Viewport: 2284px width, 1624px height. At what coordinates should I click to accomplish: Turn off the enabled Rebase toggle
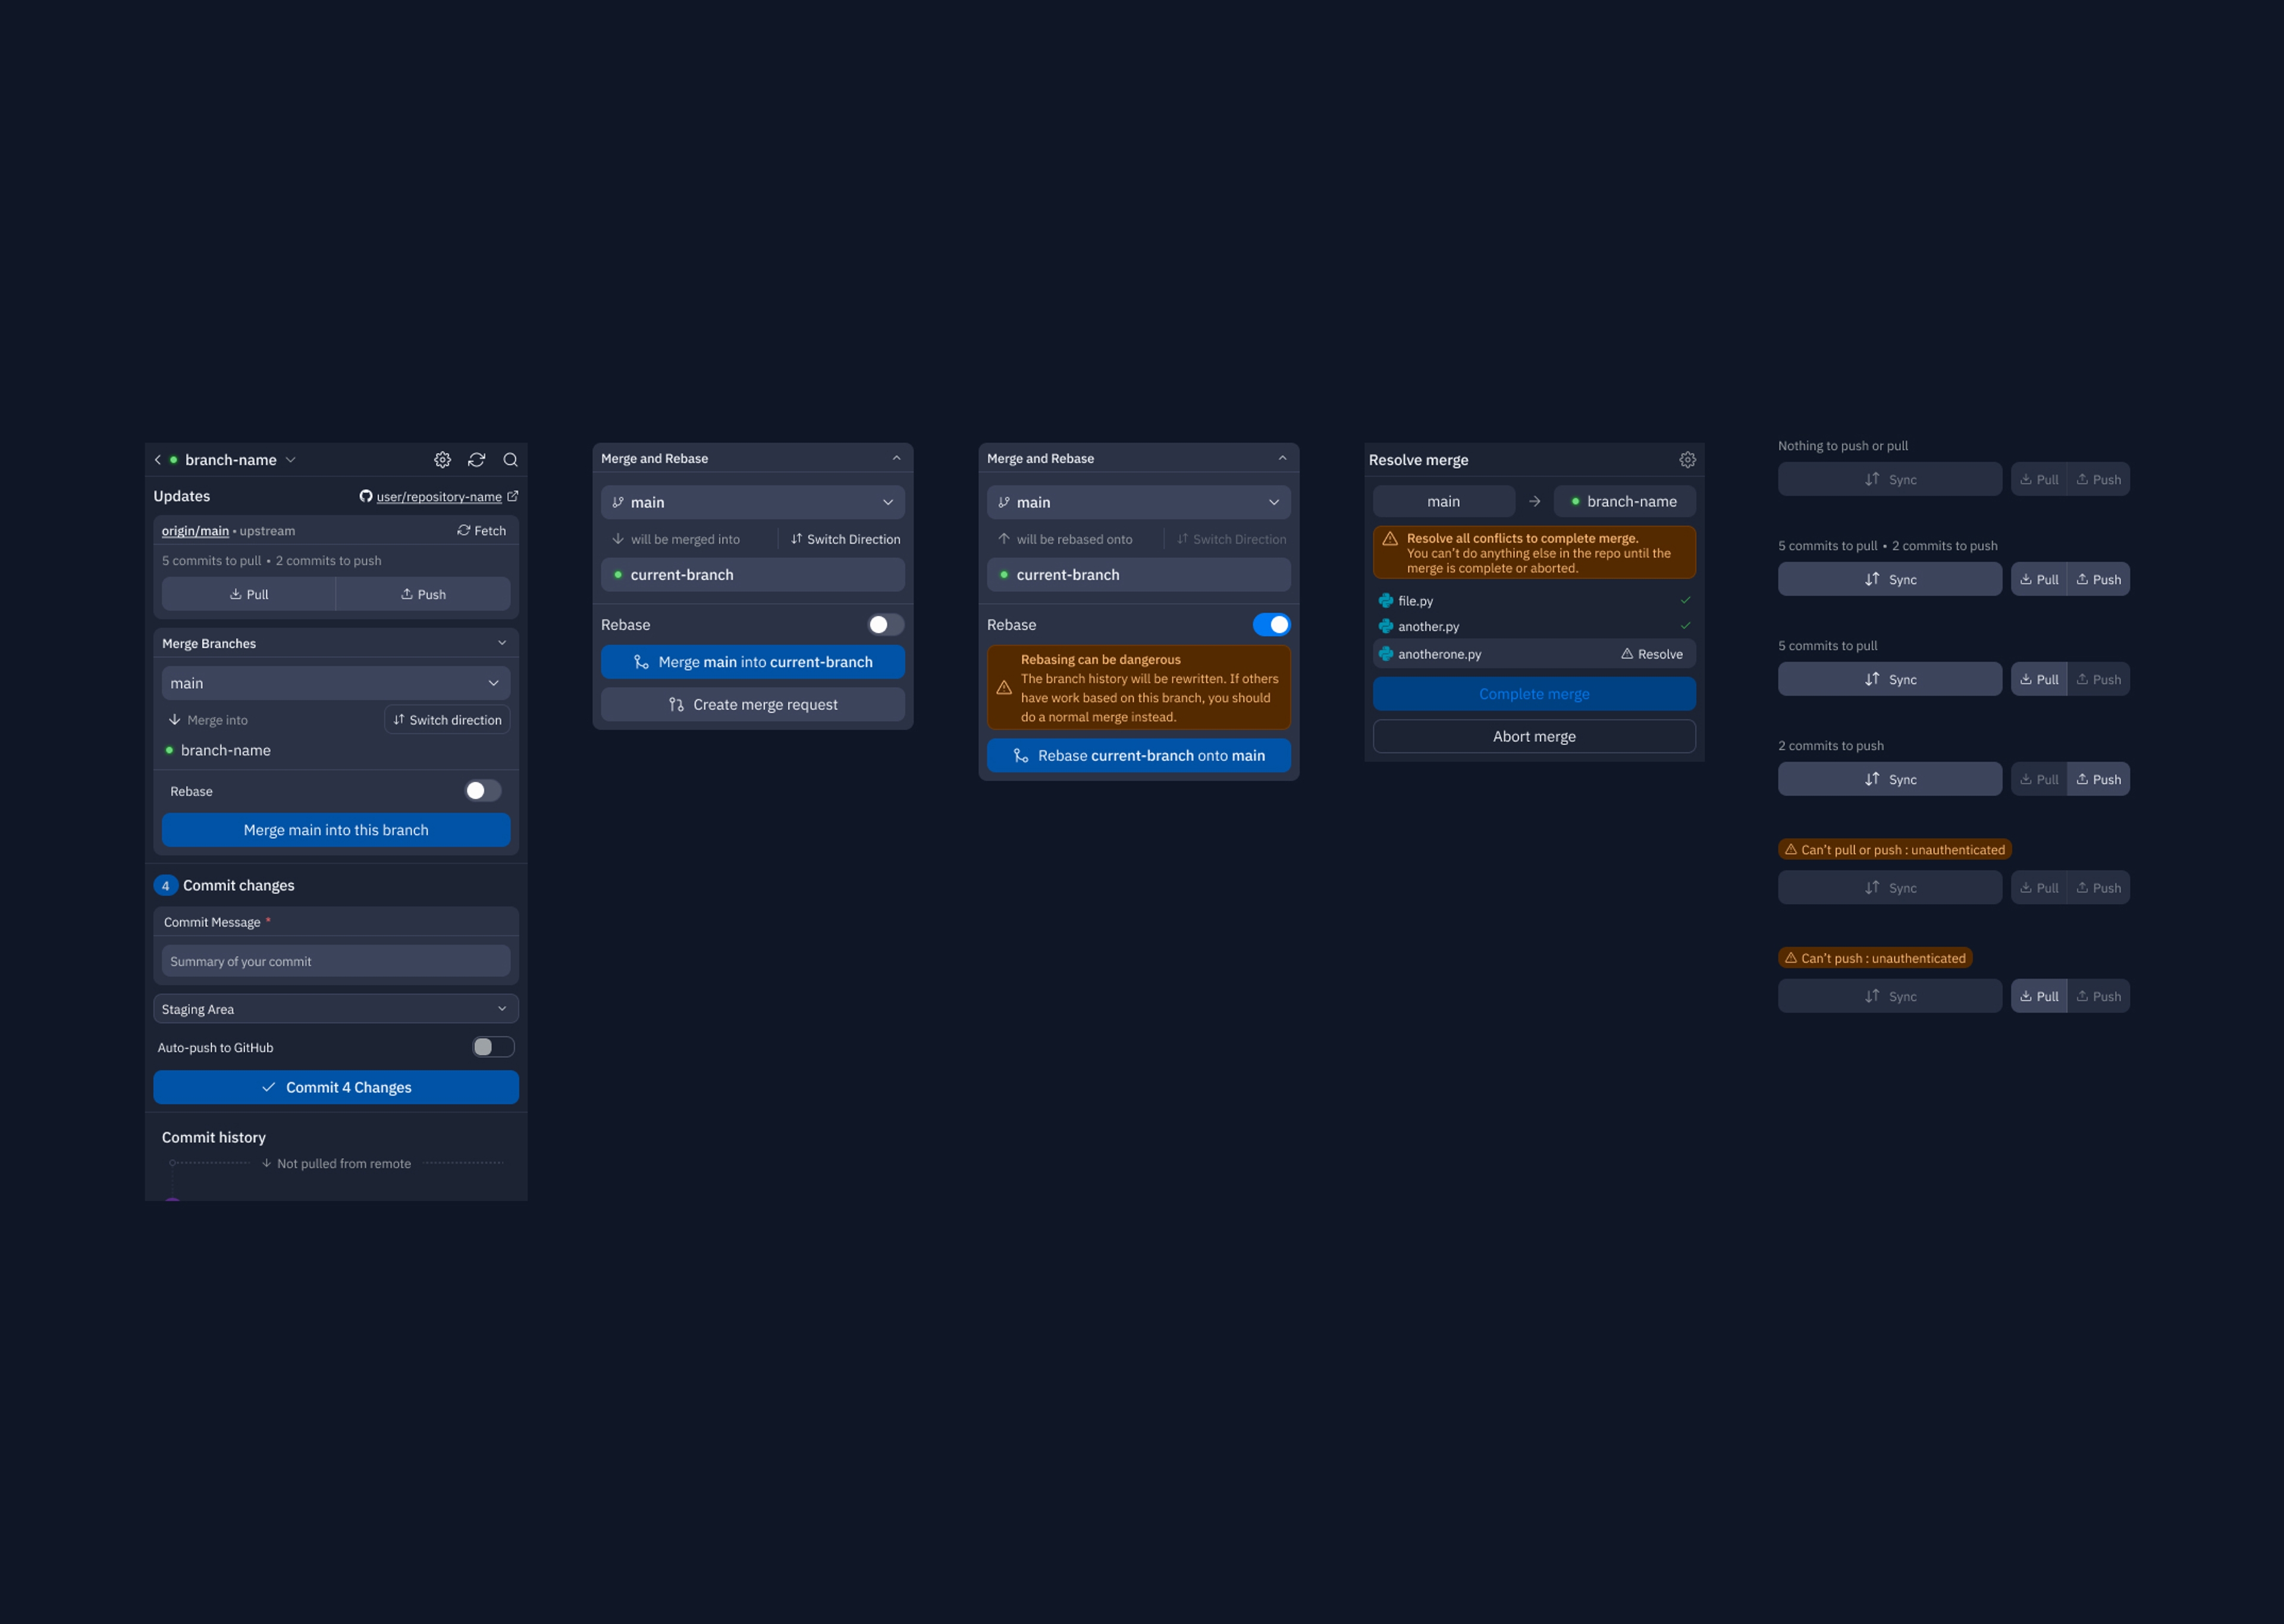click(1272, 625)
